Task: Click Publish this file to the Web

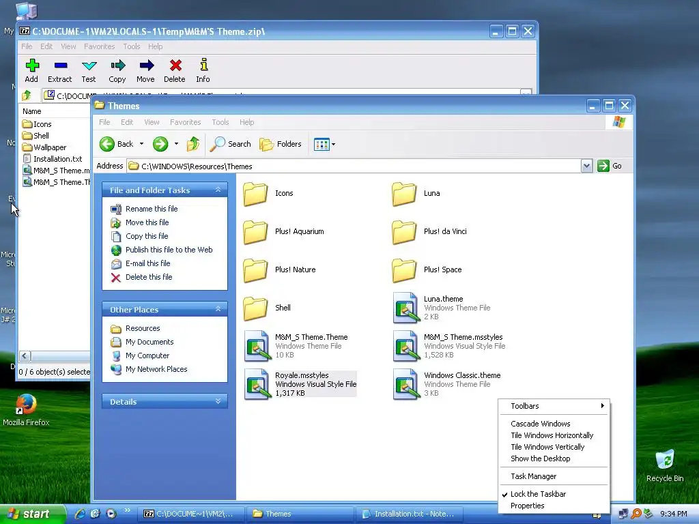Action: pyautogui.click(x=169, y=250)
